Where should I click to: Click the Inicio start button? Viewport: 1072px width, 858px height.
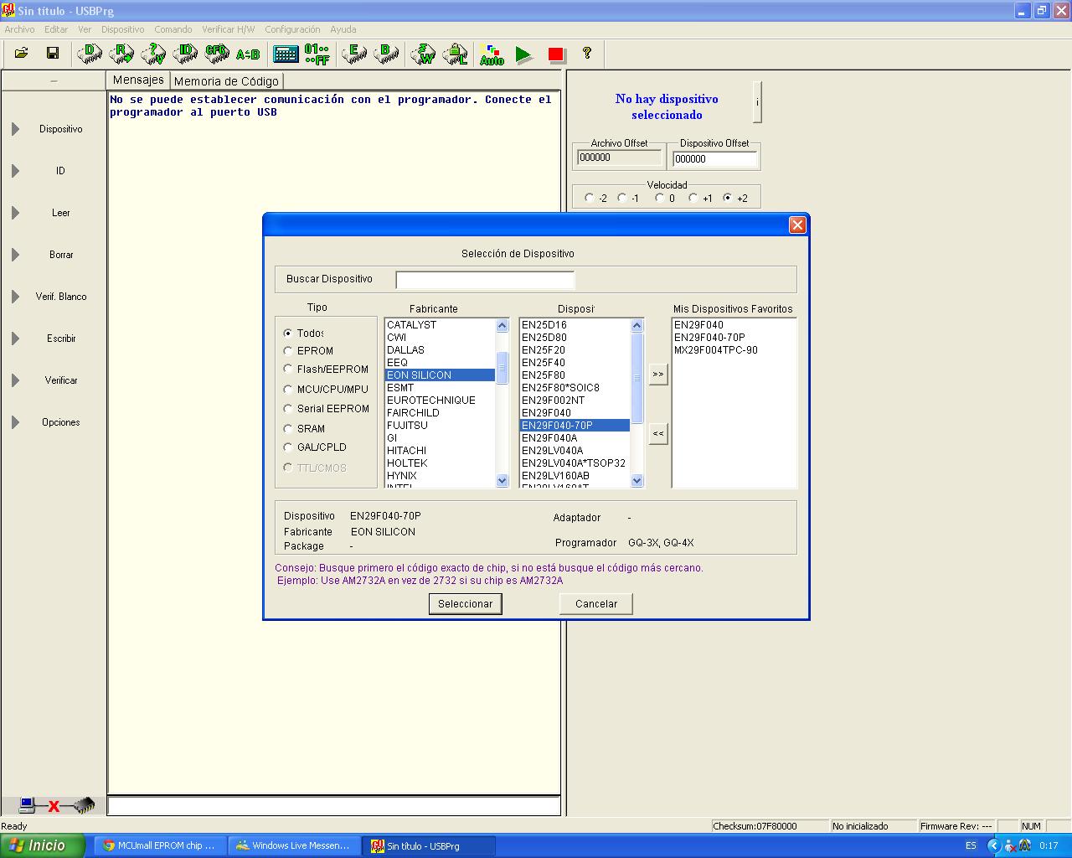(x=42, y=845)
